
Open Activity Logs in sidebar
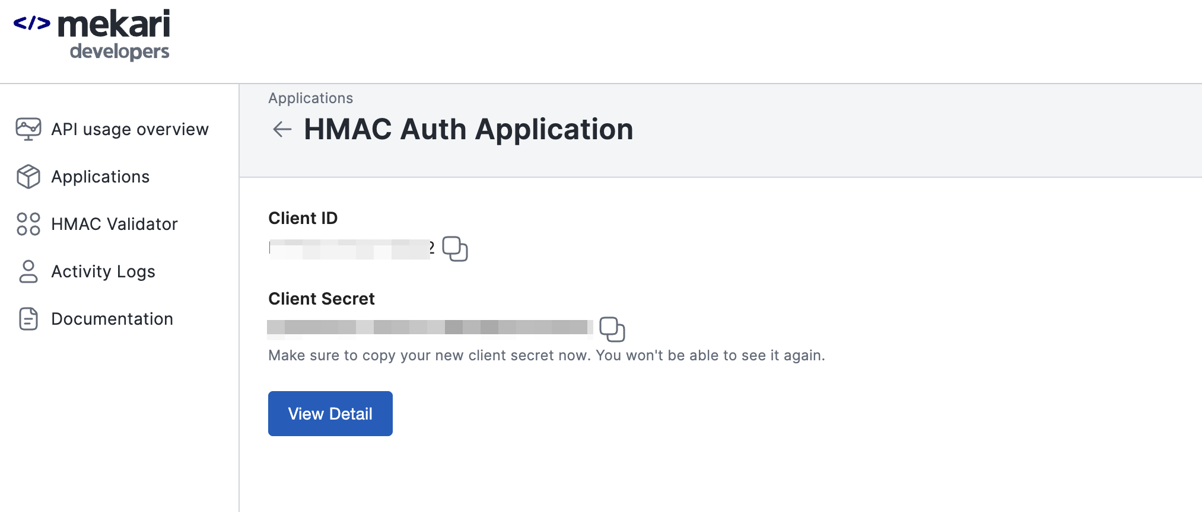coord(103,271)
